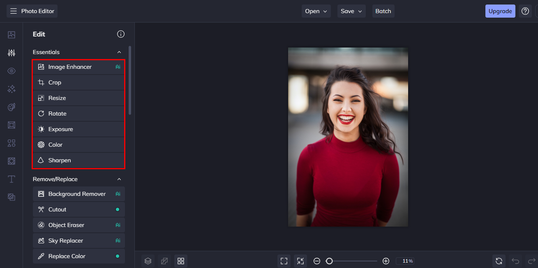Click the Photo Editor title button
The width and height of the screenshot is (538, 268).
(x=32, y=11)
